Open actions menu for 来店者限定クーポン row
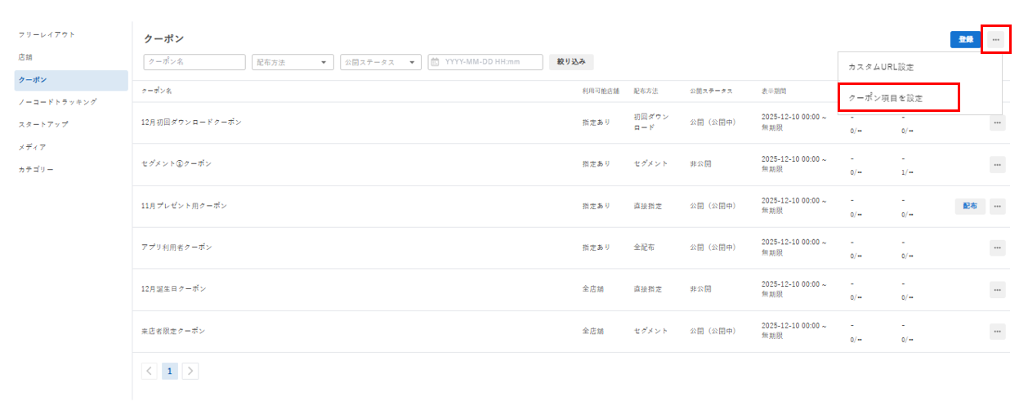This screenshot has height=410, width=1028. [x=997, y=332]
